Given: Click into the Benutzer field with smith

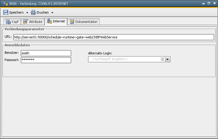Looking at the screenshot, I should pos(46,53).
